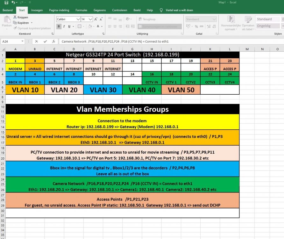Expand the Underline style dropdown arrow
This screenshot has width=284, height=239.
click(73, 26)
